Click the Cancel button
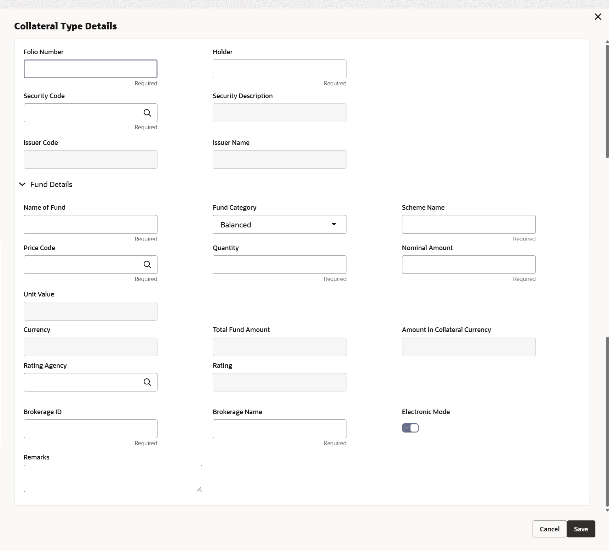Screen dimensions: 609x553 tap(549, 529)
